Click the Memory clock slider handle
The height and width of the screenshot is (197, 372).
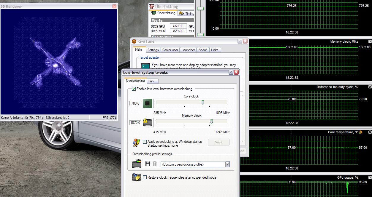point(211,121)
